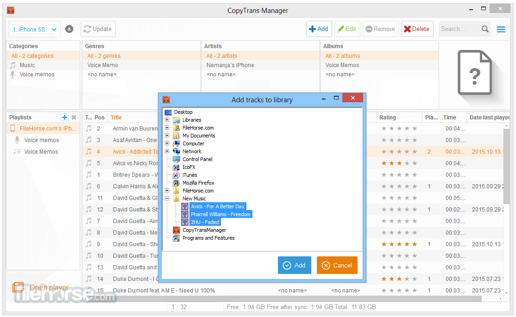The height and width of the screenshot is (317, 516).
Task: Set the rating stars for Avicii vs Nicky Romero
Action: [x=399, y=163]
